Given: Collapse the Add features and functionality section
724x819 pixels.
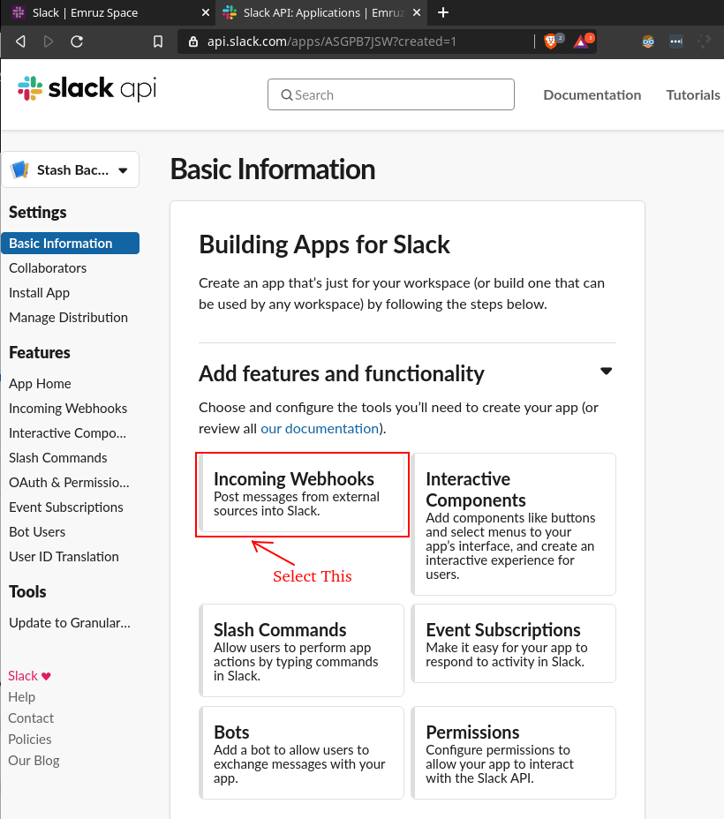Looking at the screenshot, I should point(606,372).
